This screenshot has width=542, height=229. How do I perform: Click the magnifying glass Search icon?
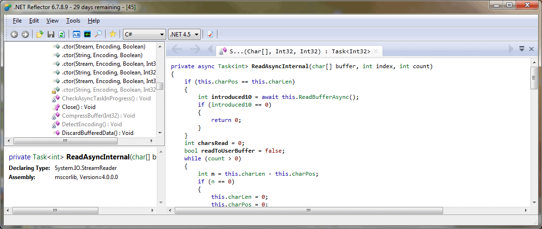[x=98, y=34]
